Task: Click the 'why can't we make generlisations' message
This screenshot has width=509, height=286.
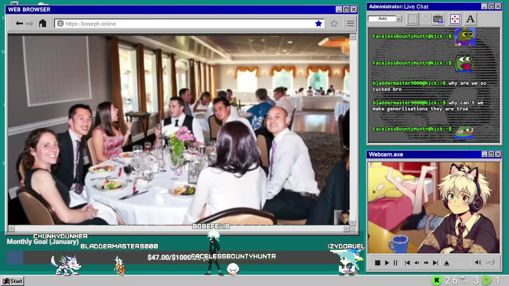Action: coord(428,106)
